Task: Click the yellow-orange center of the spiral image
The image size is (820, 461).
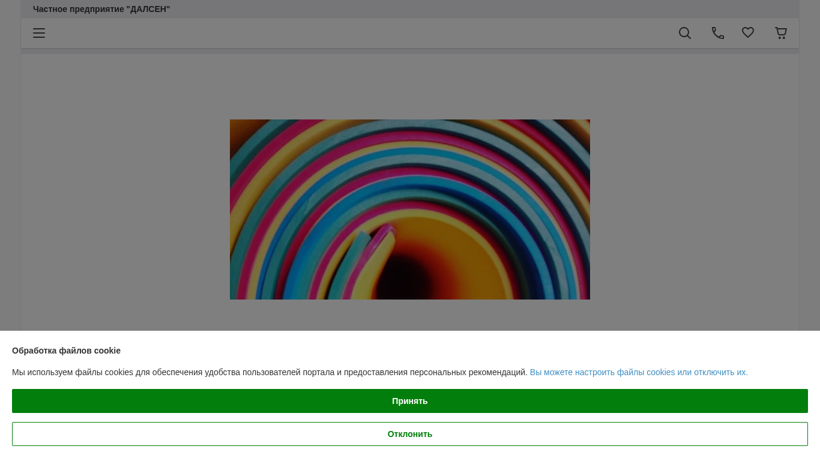Action: [444, 252]
